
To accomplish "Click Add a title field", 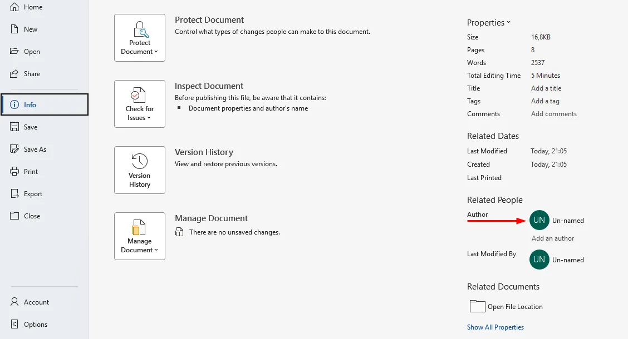I will [546, 88].
